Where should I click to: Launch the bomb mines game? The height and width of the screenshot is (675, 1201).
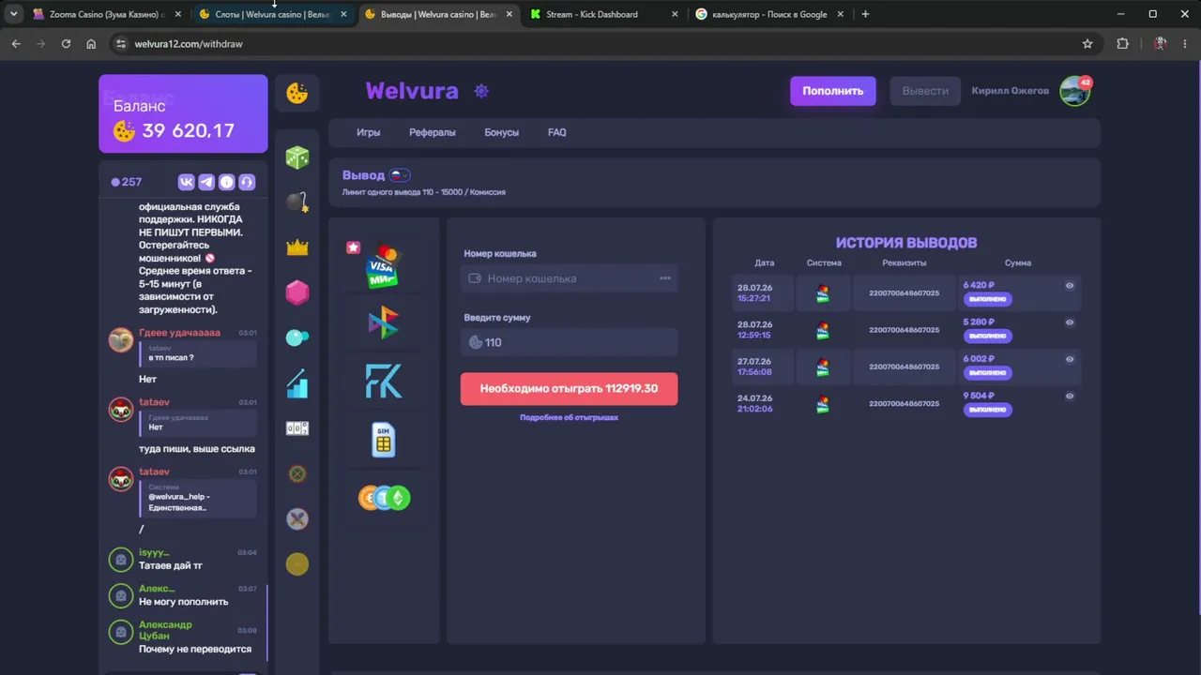[297, 202]
